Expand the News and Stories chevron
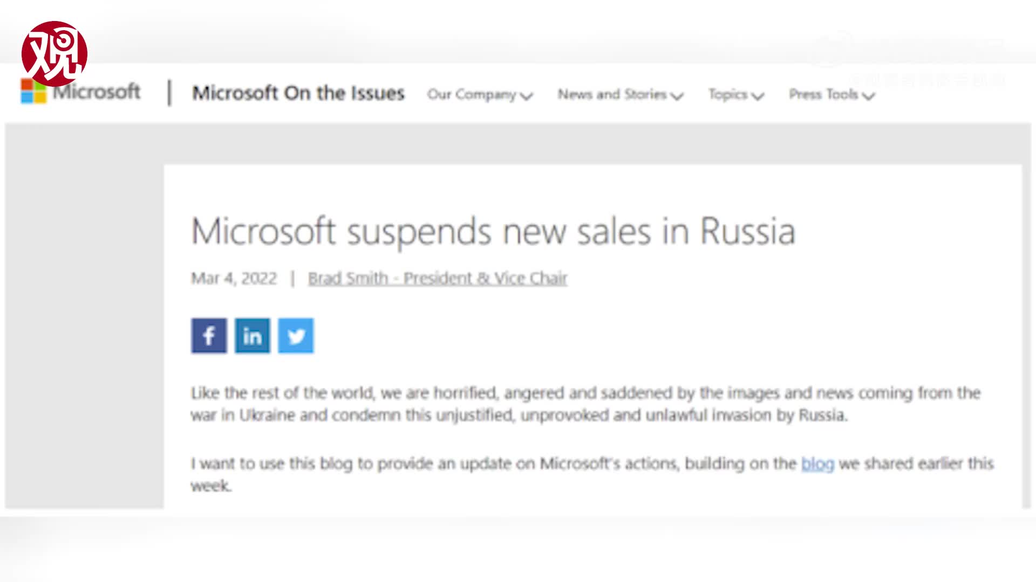Viewport: 1036px width, 582px height. point(677,96)
